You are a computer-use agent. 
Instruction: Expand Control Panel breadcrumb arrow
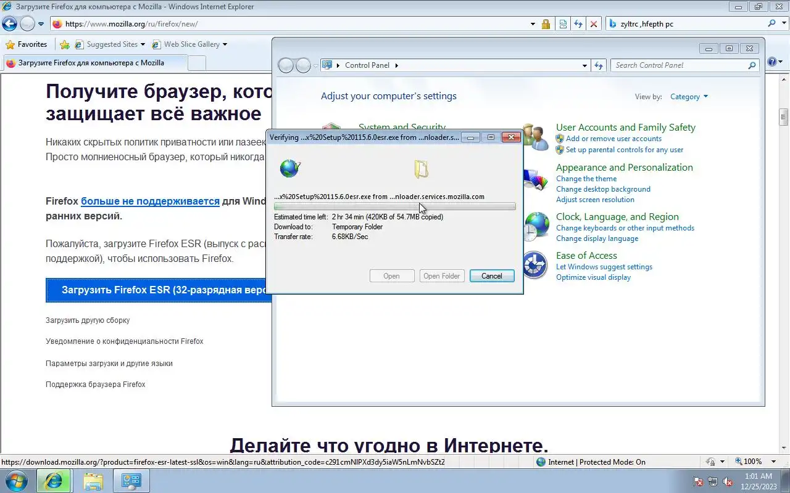[397, 65]
